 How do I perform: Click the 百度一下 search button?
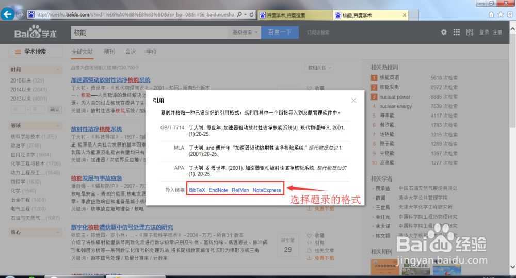[280, 32]
